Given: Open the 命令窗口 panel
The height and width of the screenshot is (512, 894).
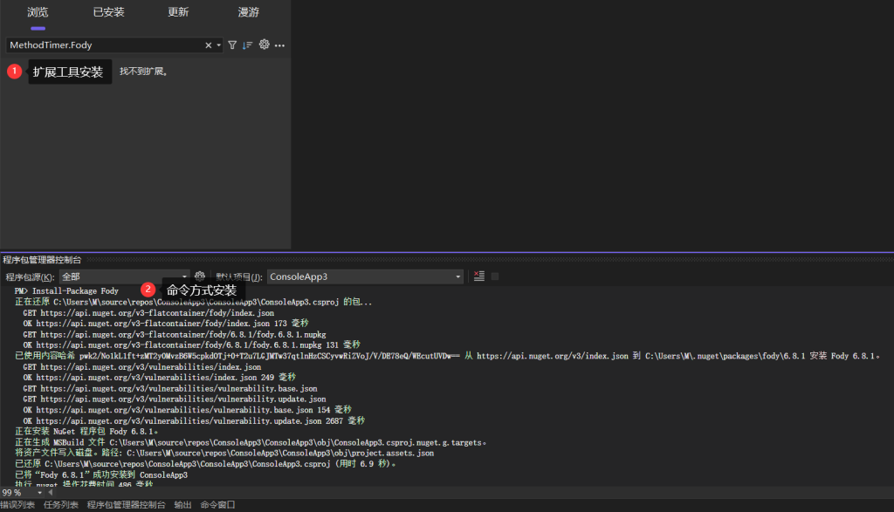Looking at the screenshot, I should point(219,504).
